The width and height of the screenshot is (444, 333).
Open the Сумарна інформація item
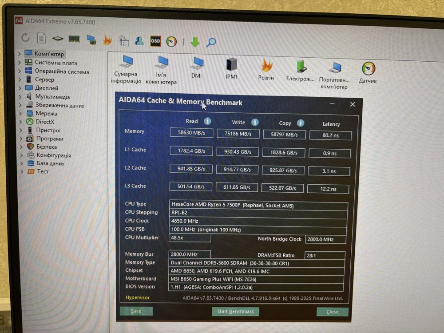point(126,70)
